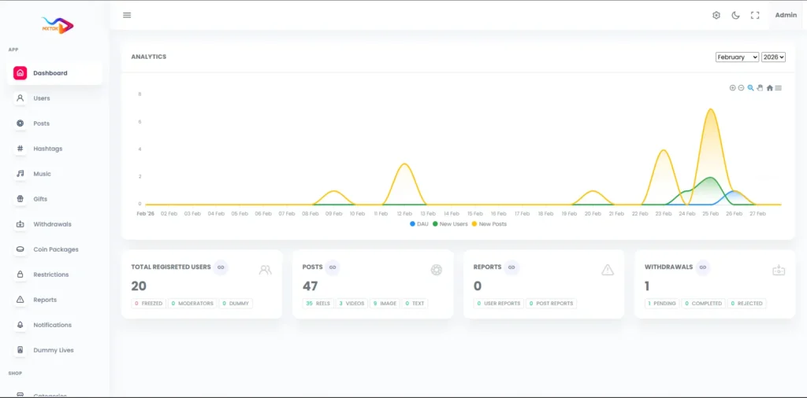Click the ANALYTICS panel heading

click(149, 57)
